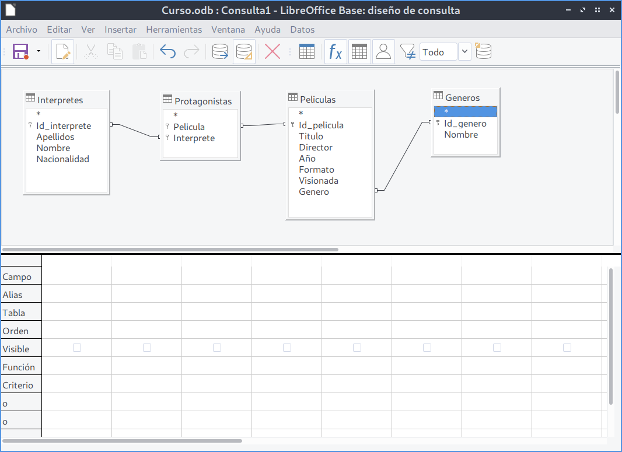
Task: Open the Save button dropdown arrow
Action: pos(39,52)
